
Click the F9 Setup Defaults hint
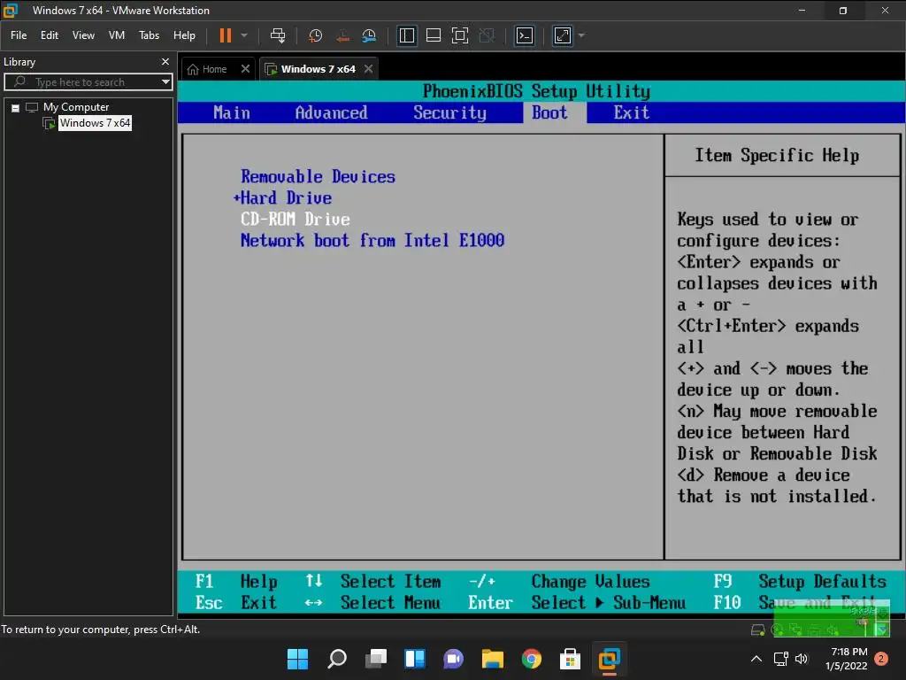[x=800, y=581]
